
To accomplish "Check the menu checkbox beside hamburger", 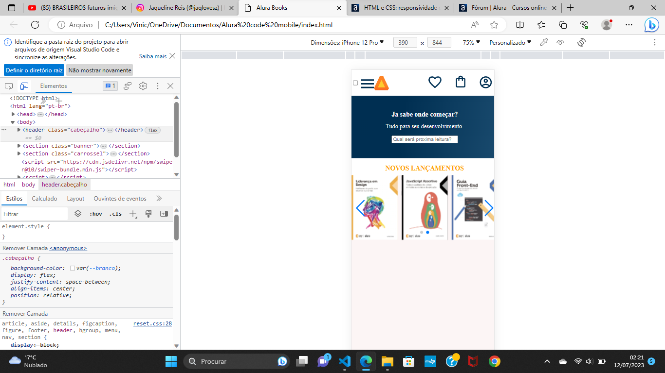I will pyautogui.click(x=355, y=83).
